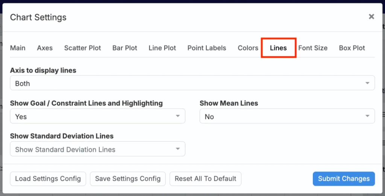Click the Mean Lines dropdown arrow
The height and width of the screenshot is (196, 385).
[x=367, y=116]
